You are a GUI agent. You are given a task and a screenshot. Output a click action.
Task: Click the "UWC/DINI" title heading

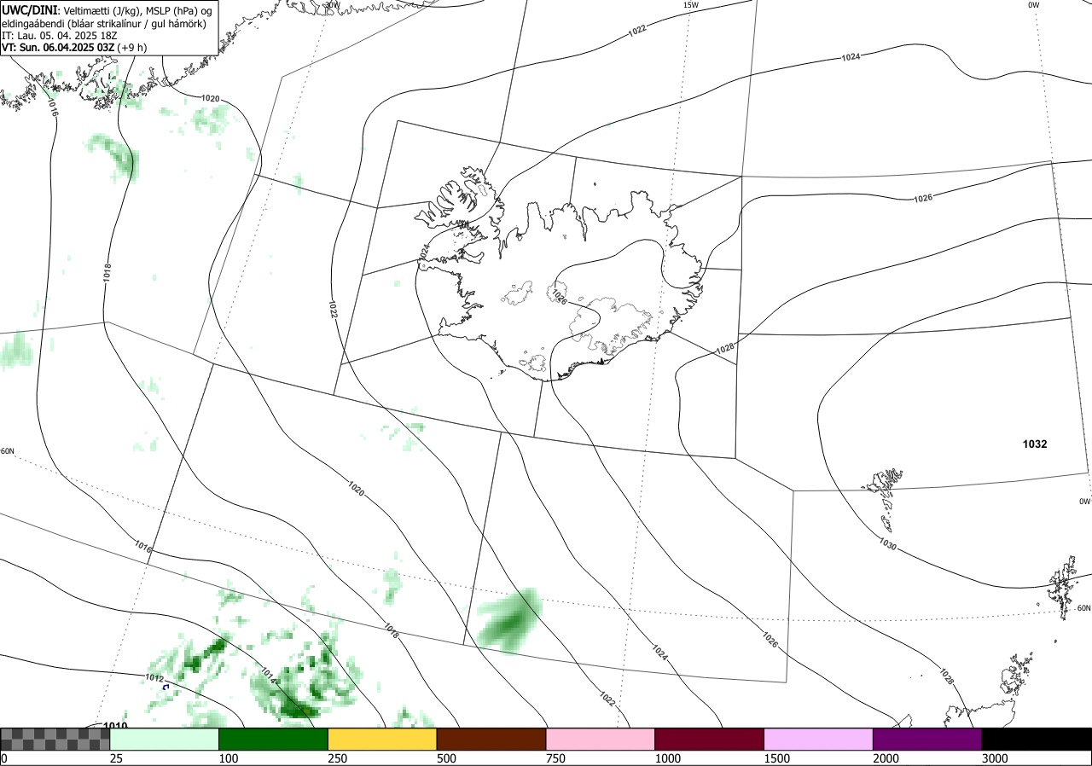click(x=29, y=9)
